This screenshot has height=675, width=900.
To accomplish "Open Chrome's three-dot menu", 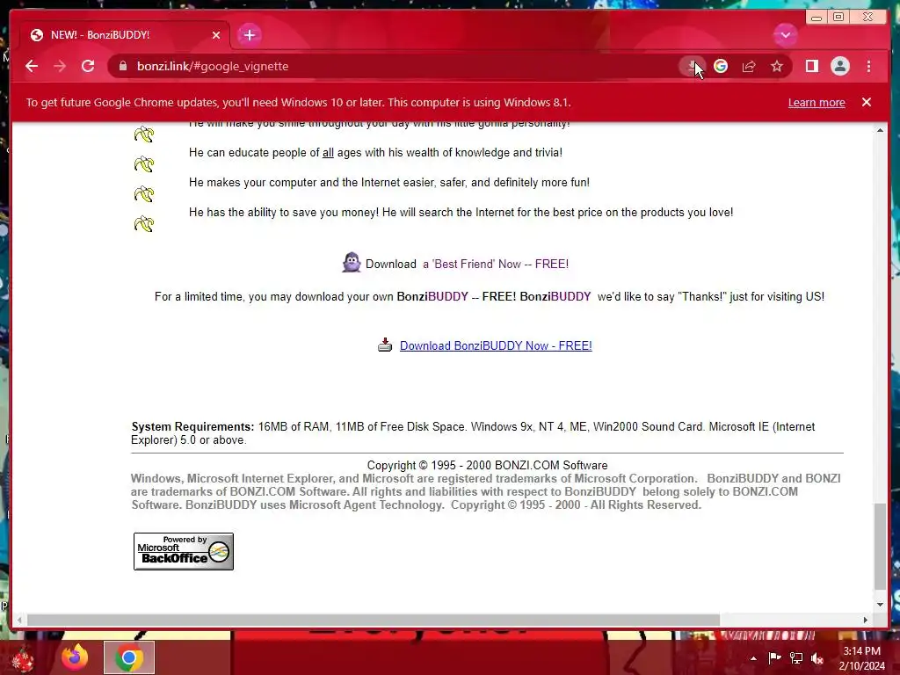I will coord(868,66).
